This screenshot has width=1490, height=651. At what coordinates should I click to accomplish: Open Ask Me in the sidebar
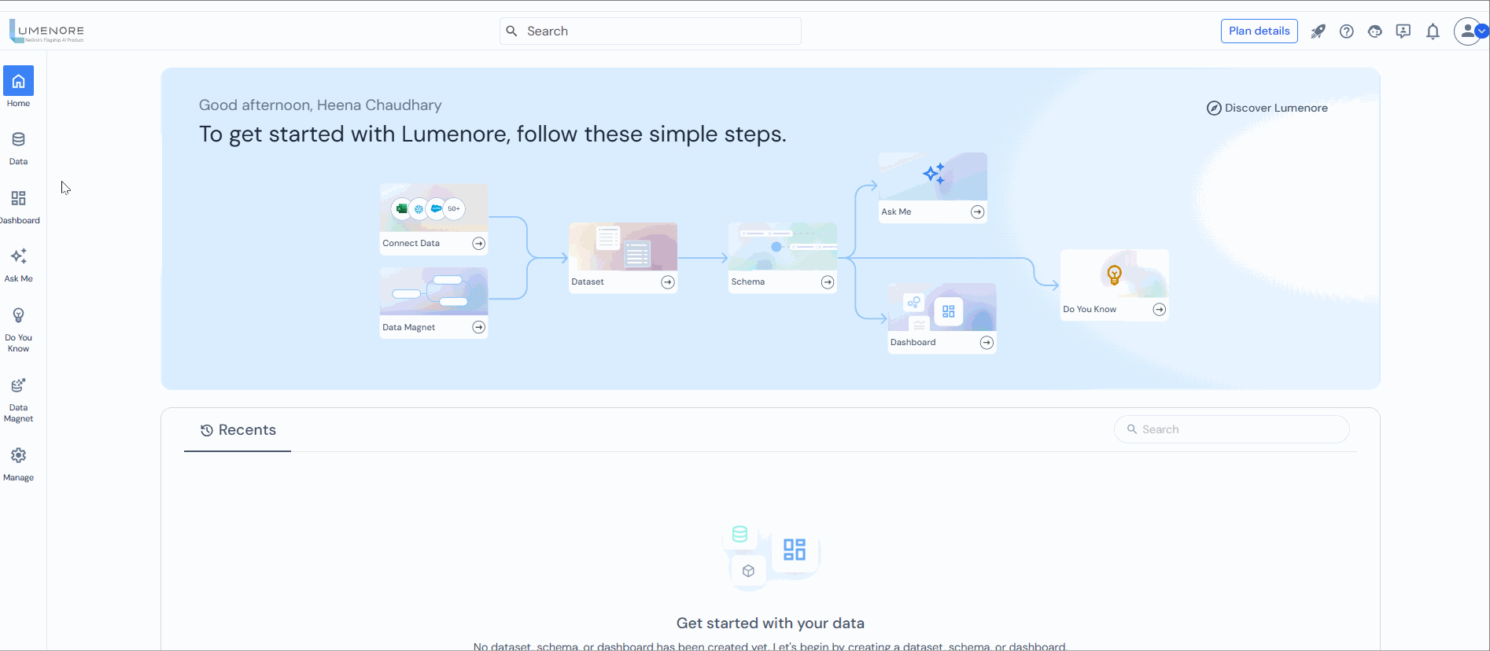18,264
